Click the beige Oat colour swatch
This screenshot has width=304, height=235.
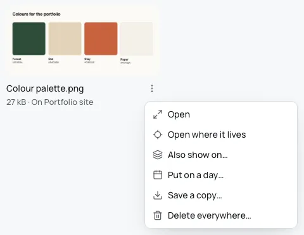point(65,39)
